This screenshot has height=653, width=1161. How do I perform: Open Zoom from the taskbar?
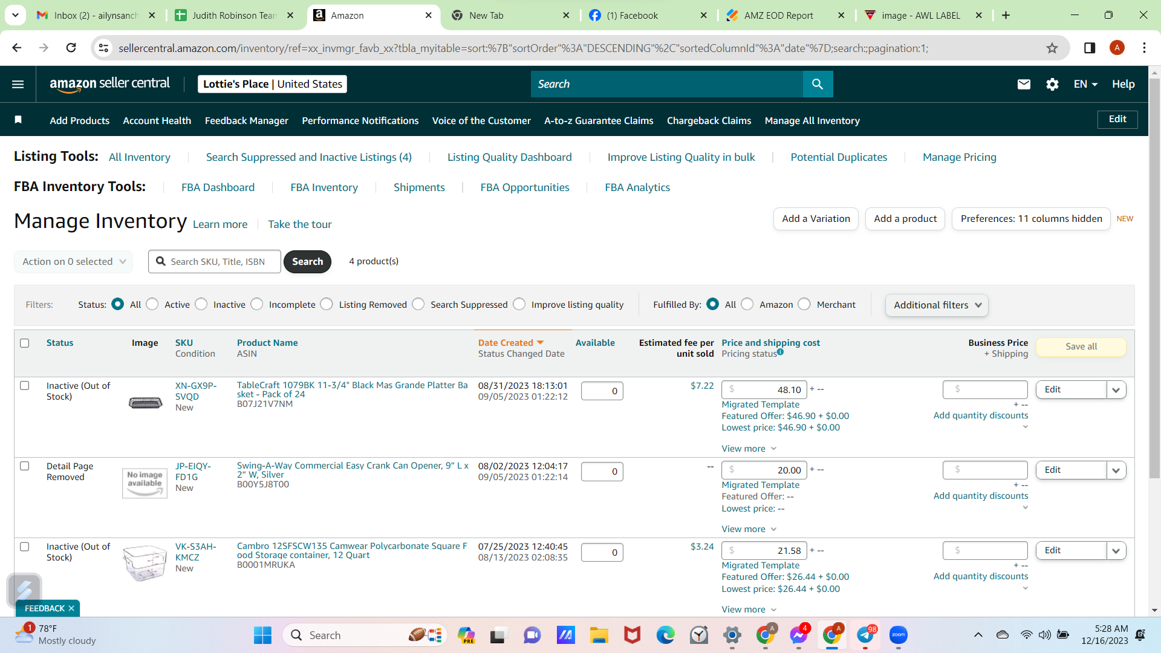click(x=899, y=635)
